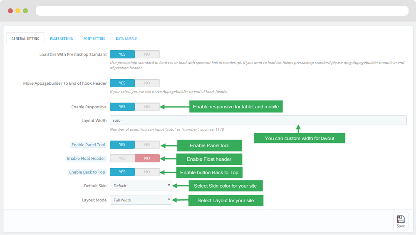This screenshot has width=416, height=235.
Task: Expand the Layout Mode dropdown
Action: click(141, 200)
